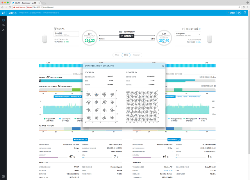Click the Ubiquiti logo in top-left corner

(3, 12)
